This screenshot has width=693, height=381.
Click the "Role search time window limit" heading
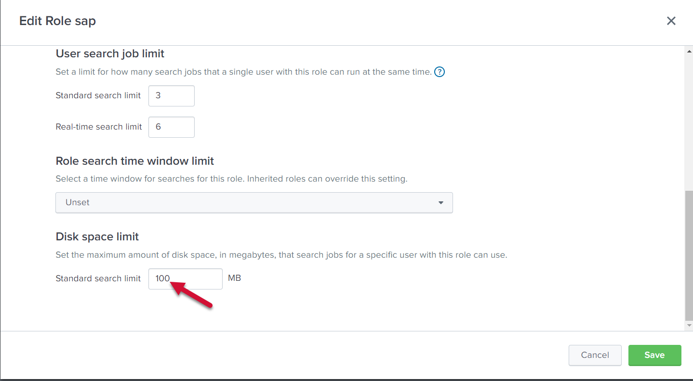(135, 161)
